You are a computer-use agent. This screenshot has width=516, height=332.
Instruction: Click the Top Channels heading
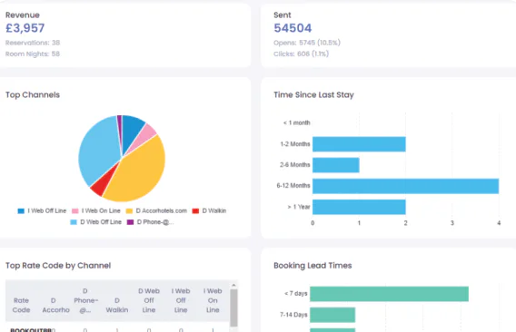[x=33, y=95]
